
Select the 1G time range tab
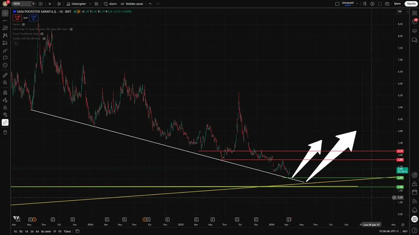(x=15, y=231)
